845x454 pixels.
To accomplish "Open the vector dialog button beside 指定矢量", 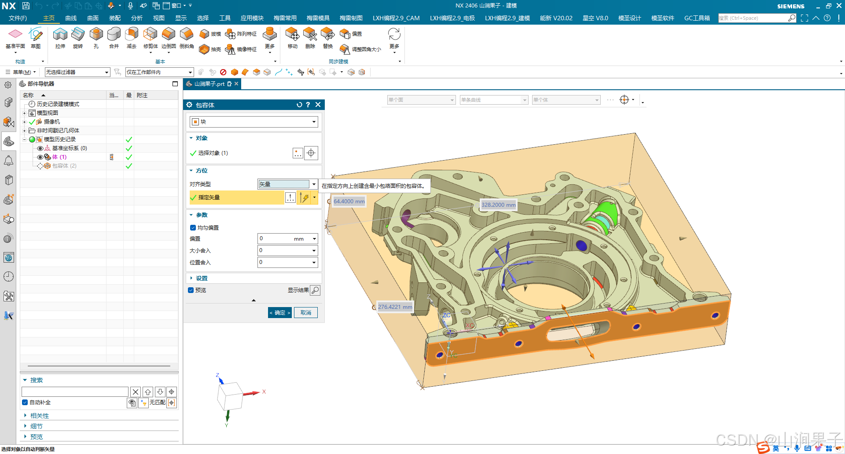I will 290,198.
